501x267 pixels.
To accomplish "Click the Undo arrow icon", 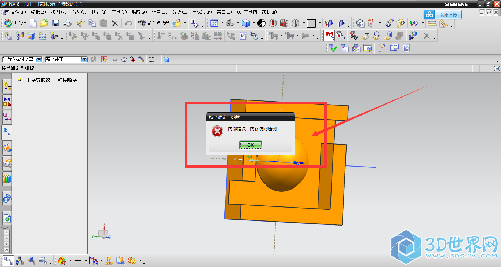I will coord(128,23).
